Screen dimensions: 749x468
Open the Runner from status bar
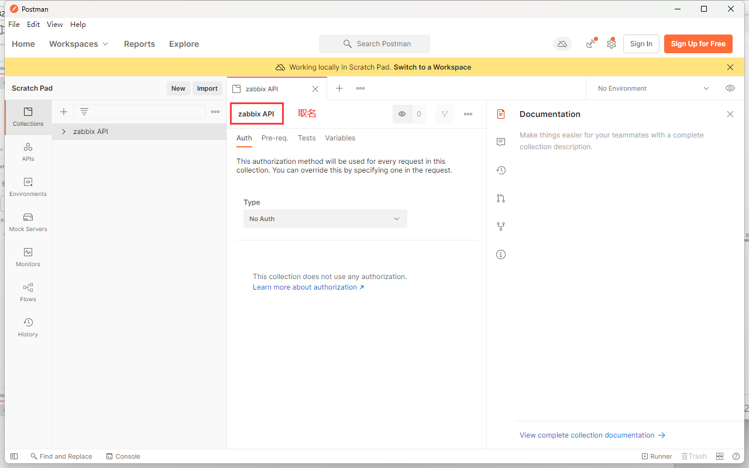point(657,456)
